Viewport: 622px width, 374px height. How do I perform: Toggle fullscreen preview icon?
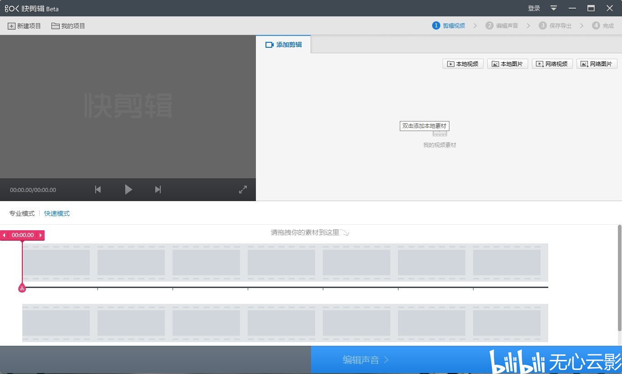[x=243, y=190]
